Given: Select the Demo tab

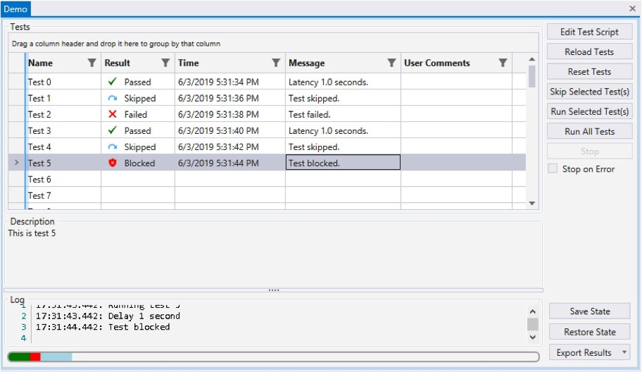Looking at the screenshot, I should coord(15,9).
